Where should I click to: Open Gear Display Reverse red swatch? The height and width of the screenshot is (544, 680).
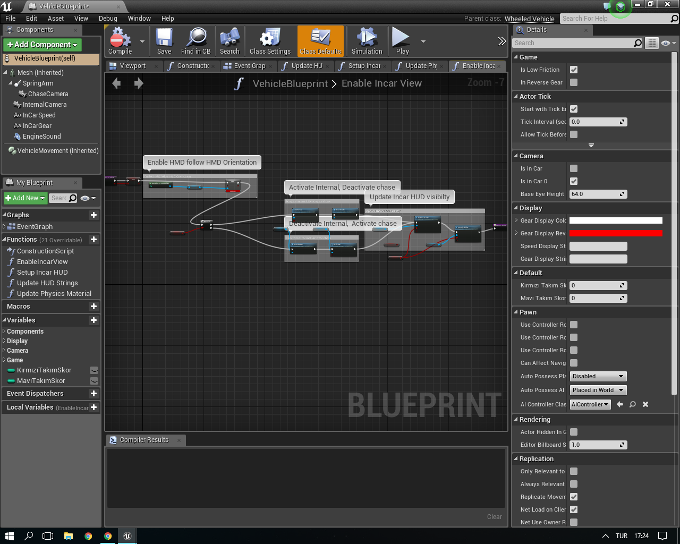(x=616, y=233)
